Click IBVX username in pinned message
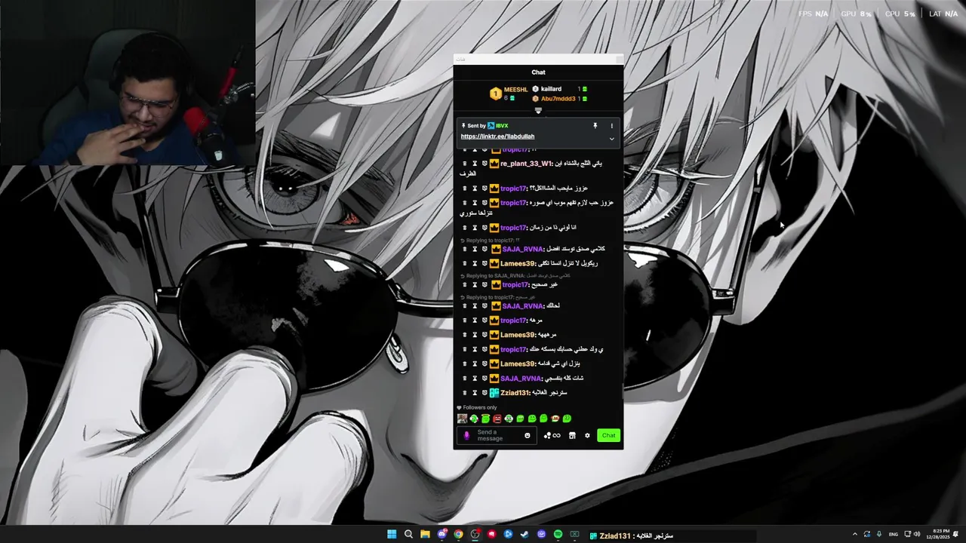966x543 pixels. point(502,126)
